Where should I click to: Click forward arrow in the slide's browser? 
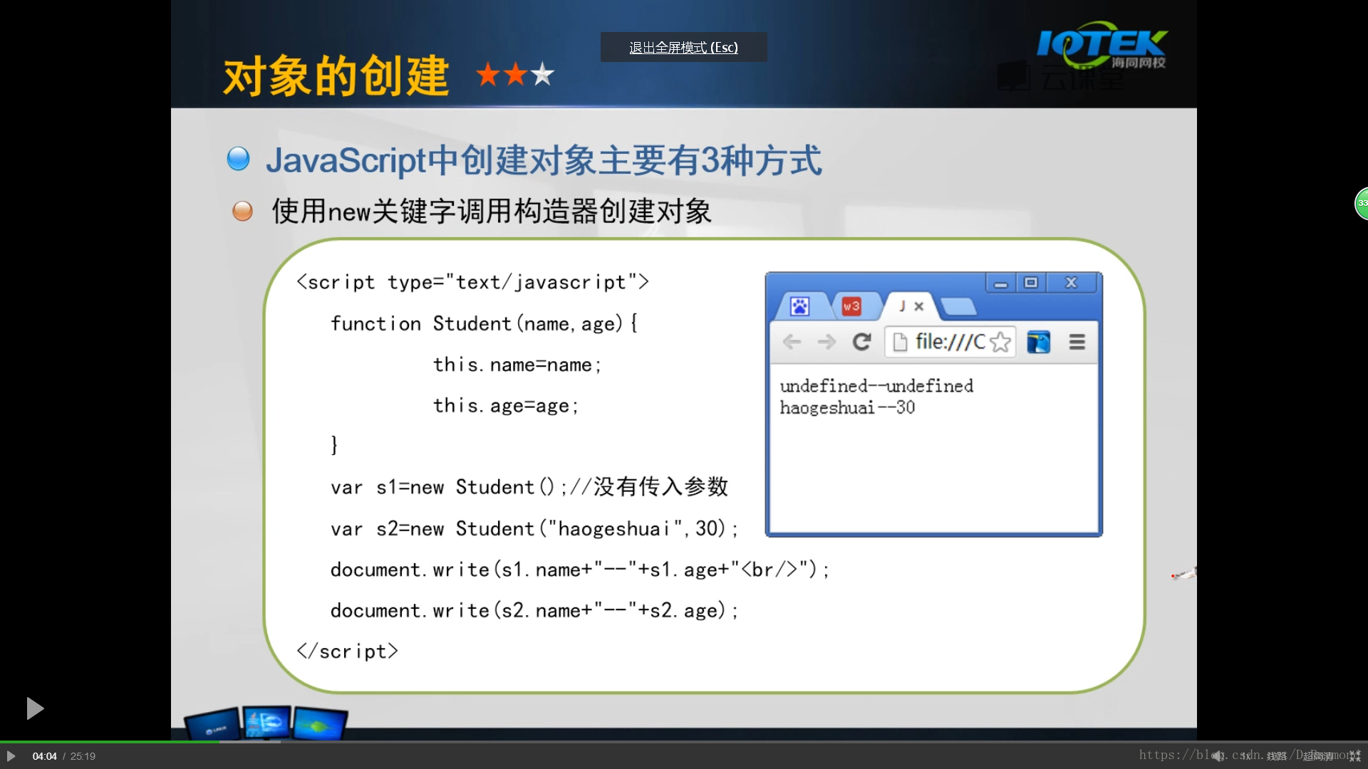click(826, 342)
